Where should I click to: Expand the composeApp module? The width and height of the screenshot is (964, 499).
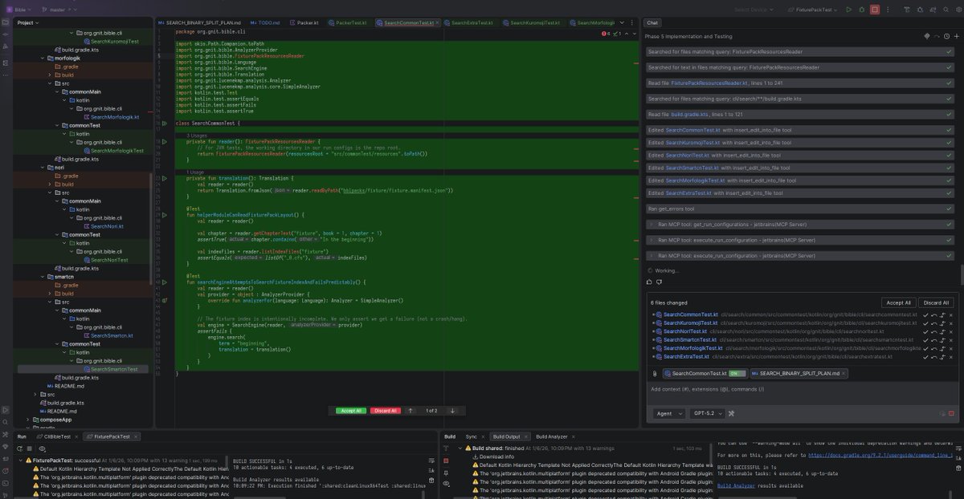tap(28, 419)
